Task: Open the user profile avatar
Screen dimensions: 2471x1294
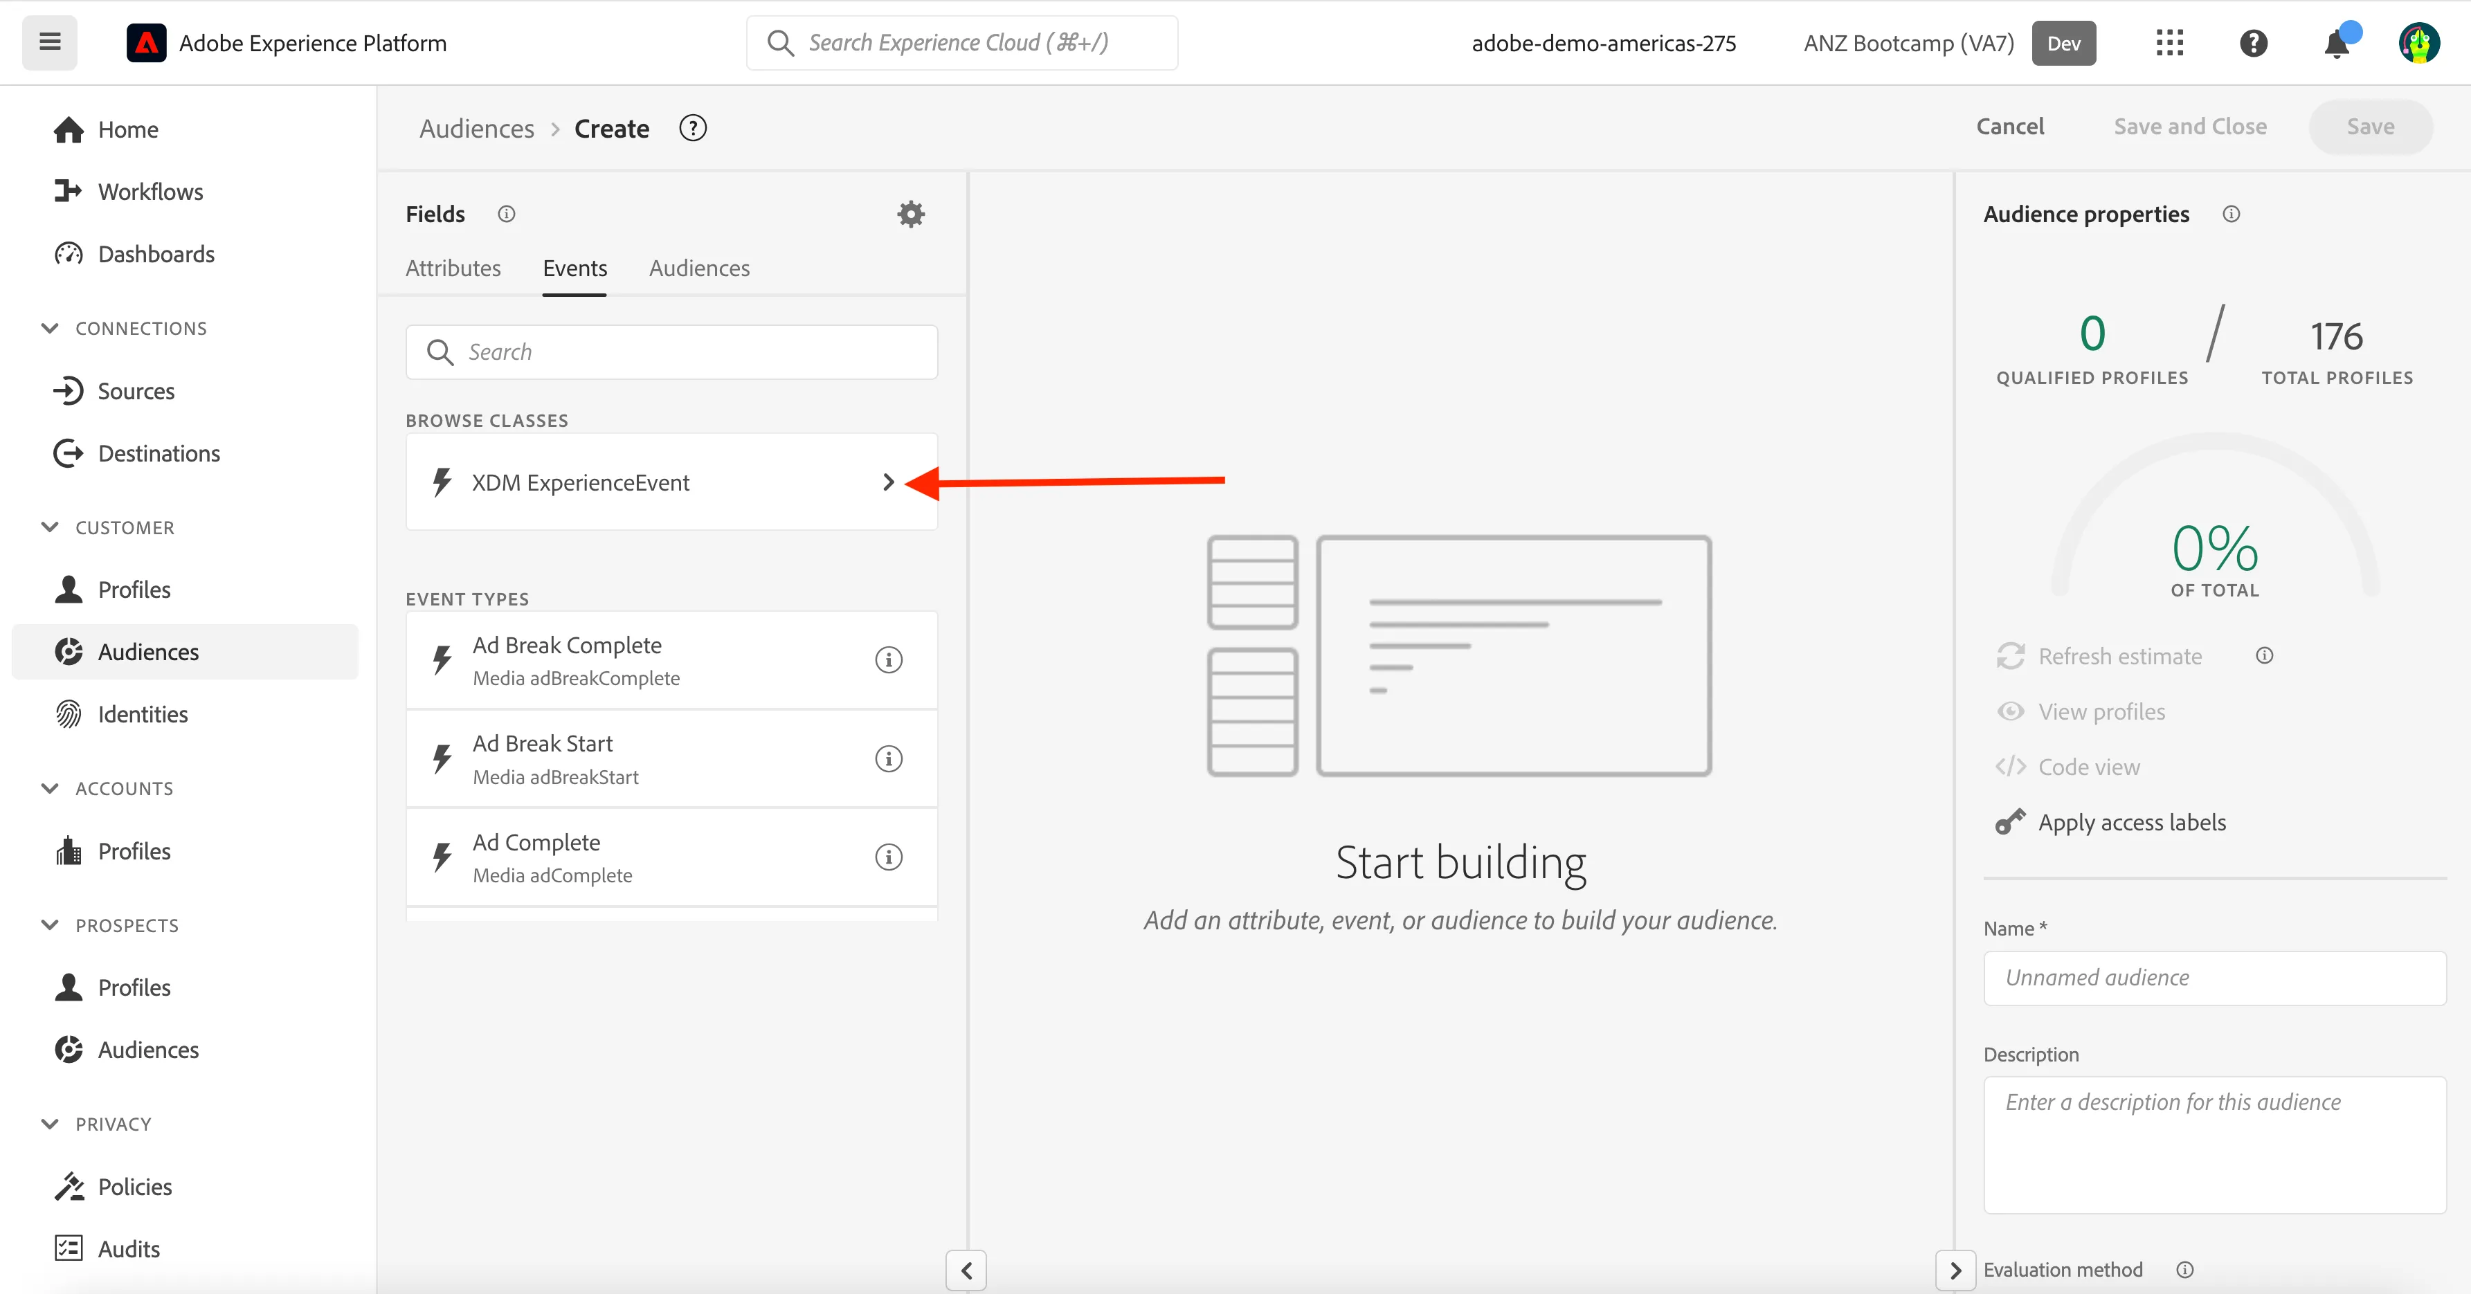Action: (2419, 43)
